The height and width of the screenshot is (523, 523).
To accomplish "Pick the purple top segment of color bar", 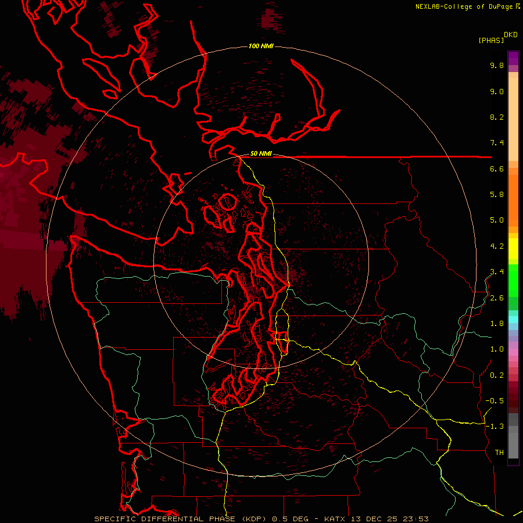I will pos(513,58).
